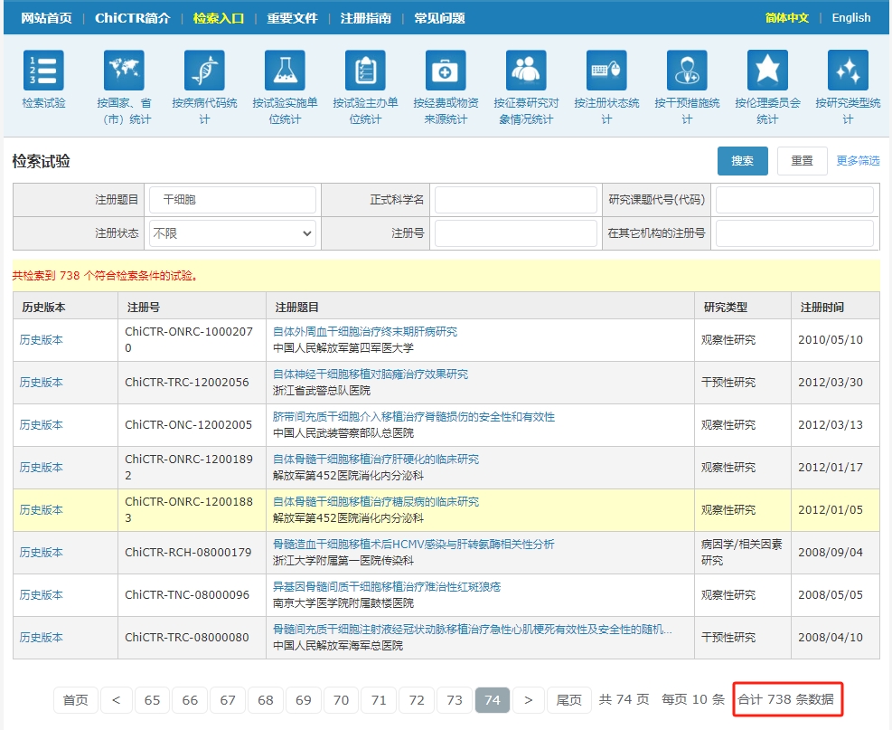
Task: Click the 重置 reset button
Action: [x=802, y=161]
